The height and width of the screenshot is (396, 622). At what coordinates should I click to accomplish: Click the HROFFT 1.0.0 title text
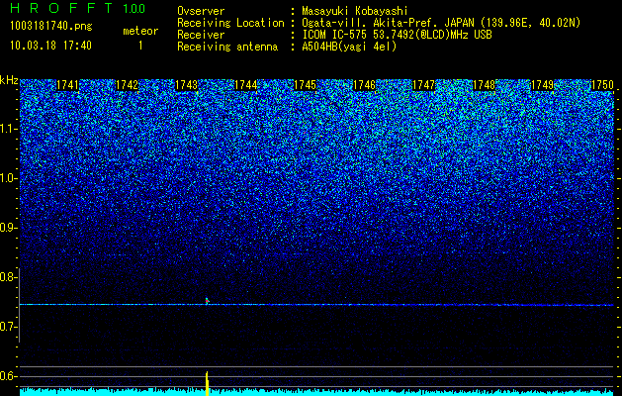point(78,8)
